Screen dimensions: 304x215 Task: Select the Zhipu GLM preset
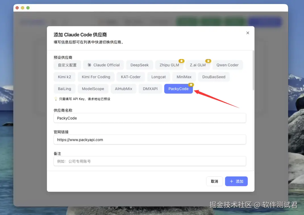tap(169, 65)
